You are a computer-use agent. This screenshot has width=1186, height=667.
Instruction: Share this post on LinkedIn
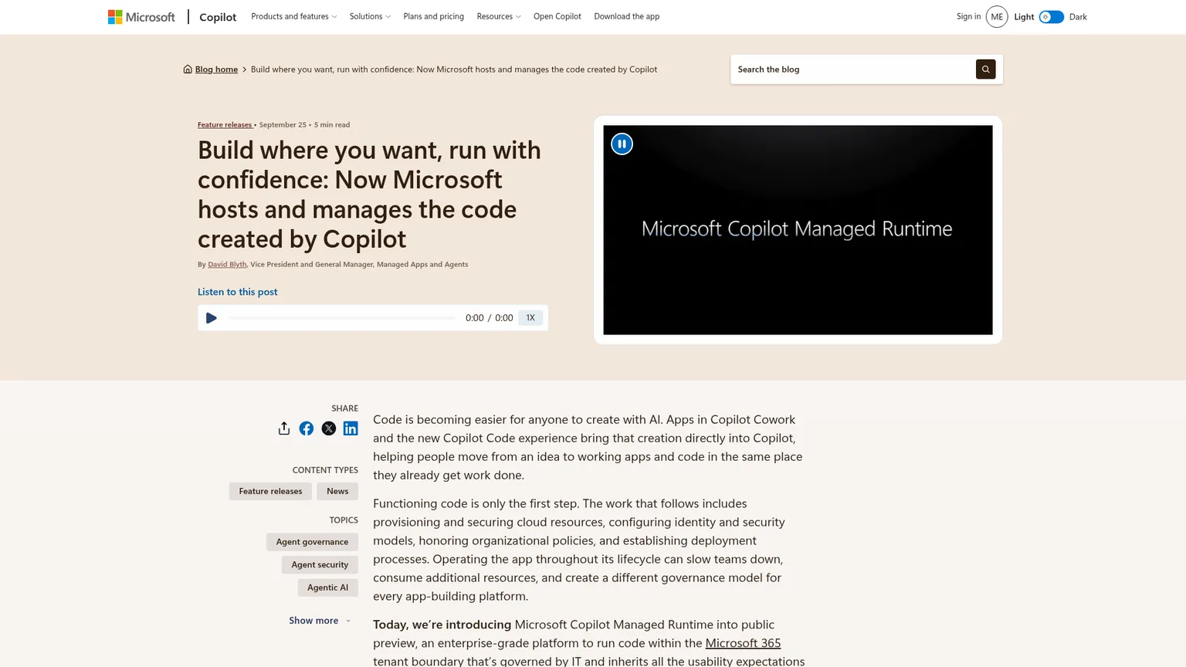(x=351, y=428)
